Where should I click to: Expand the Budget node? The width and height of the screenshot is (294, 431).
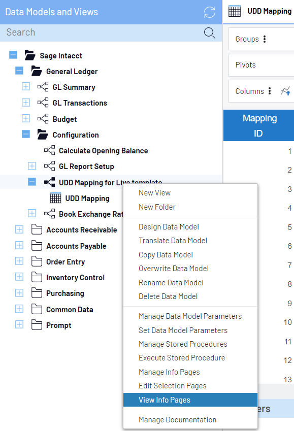pyautogui.click(x=26, y=118)
